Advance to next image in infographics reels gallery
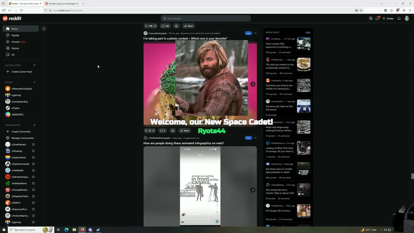Viewport: 414px width, 233px height. [x=253, y=190]
